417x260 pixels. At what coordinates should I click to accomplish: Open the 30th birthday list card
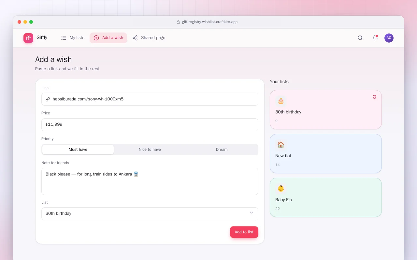tap(326, 110)
